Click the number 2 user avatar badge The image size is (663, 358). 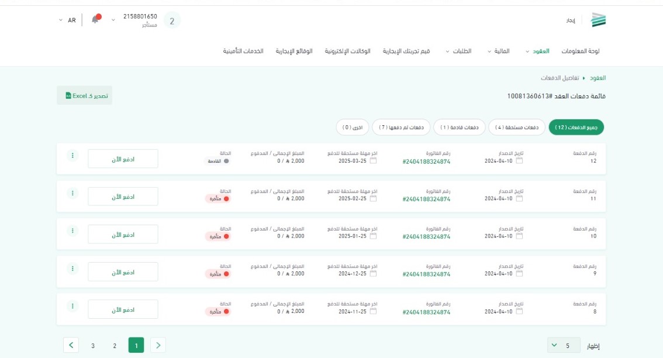(172, 21)
